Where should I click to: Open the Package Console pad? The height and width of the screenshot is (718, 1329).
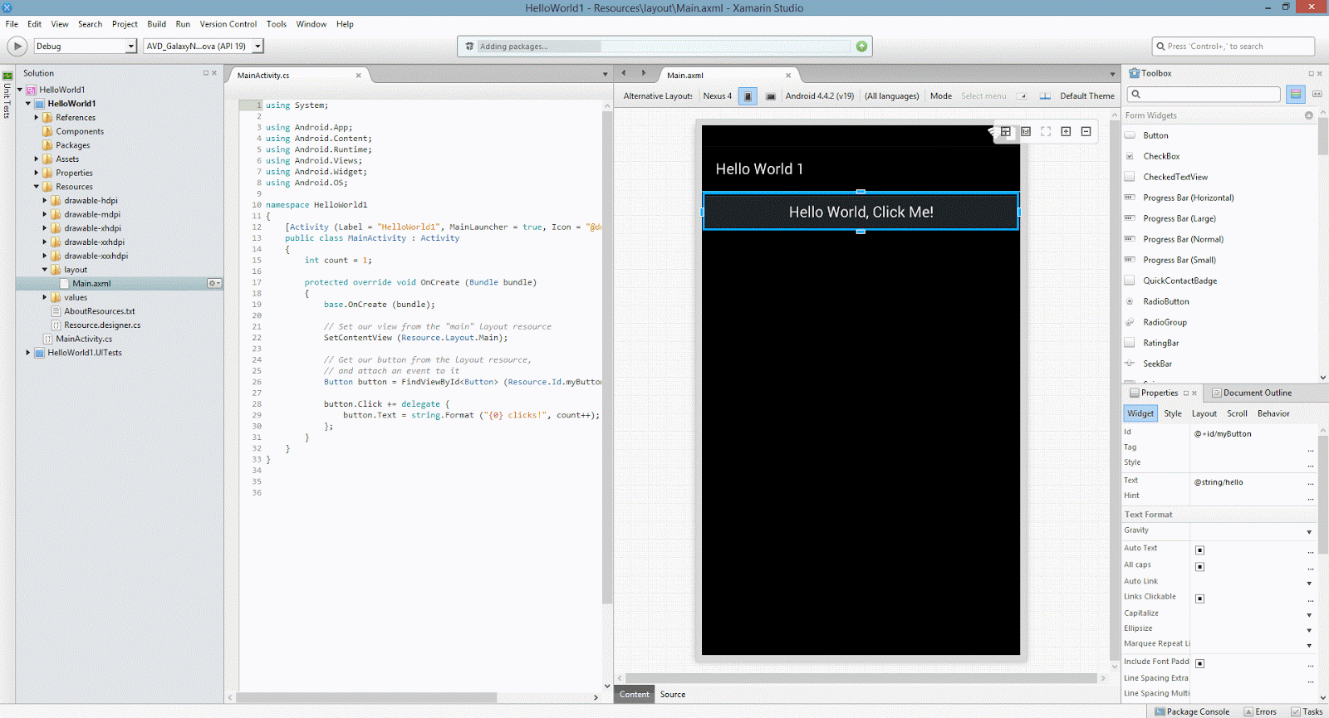[1192, 711]
